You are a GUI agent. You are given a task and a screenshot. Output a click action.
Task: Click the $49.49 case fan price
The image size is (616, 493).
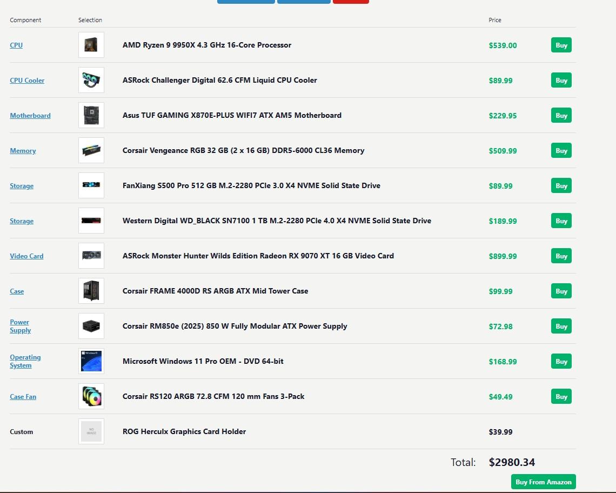[500, 397]
